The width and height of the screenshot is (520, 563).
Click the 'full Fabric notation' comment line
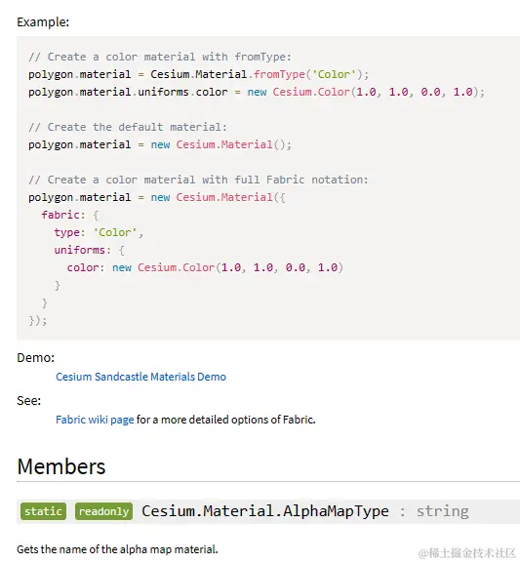pyautogui.click(x=198, y=180)
